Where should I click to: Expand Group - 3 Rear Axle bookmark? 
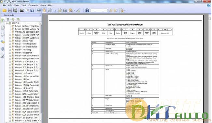pyautogui.click(x=10, y=41)
